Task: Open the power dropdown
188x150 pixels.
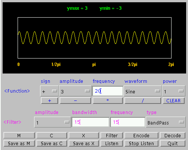Action: pos(173,91)
